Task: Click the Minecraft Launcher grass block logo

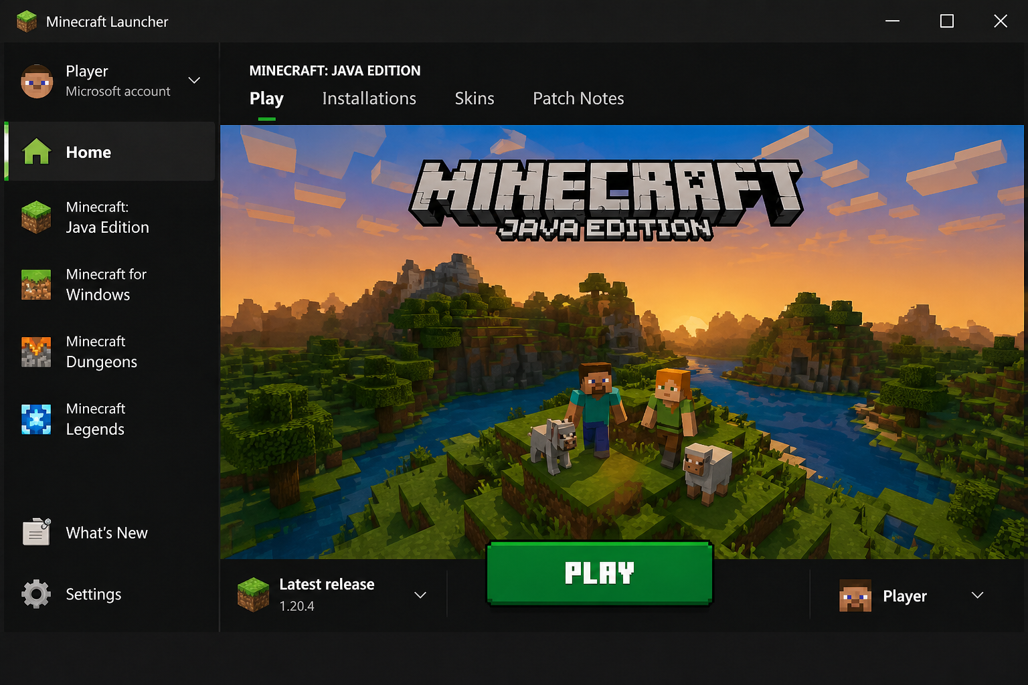Action: (27, 21)
